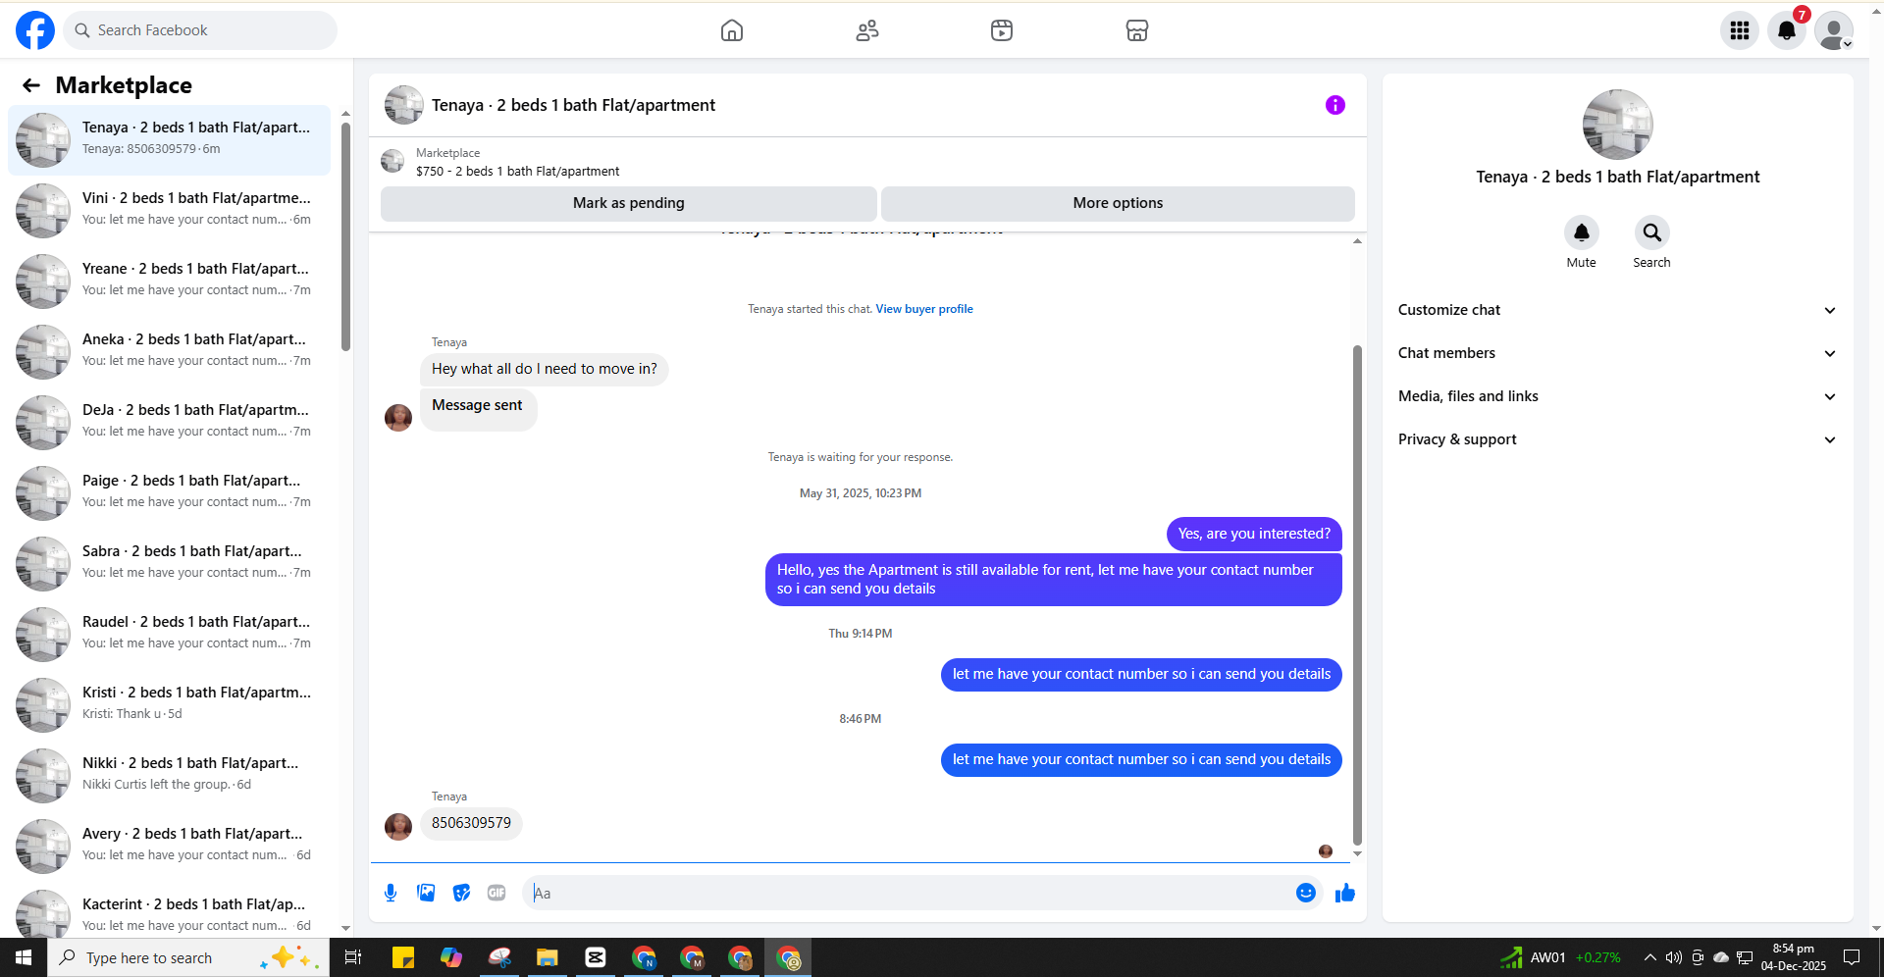Click the conversation list scrollbar
Image resolution: width=1884 pixels, height=977 pixels.
pyautogui.click(x=345, y=235)
